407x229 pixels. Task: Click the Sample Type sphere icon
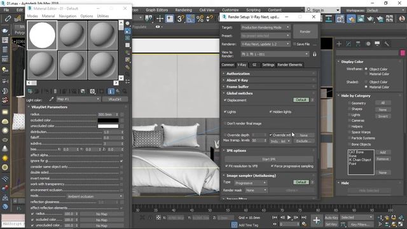[127, 24]
